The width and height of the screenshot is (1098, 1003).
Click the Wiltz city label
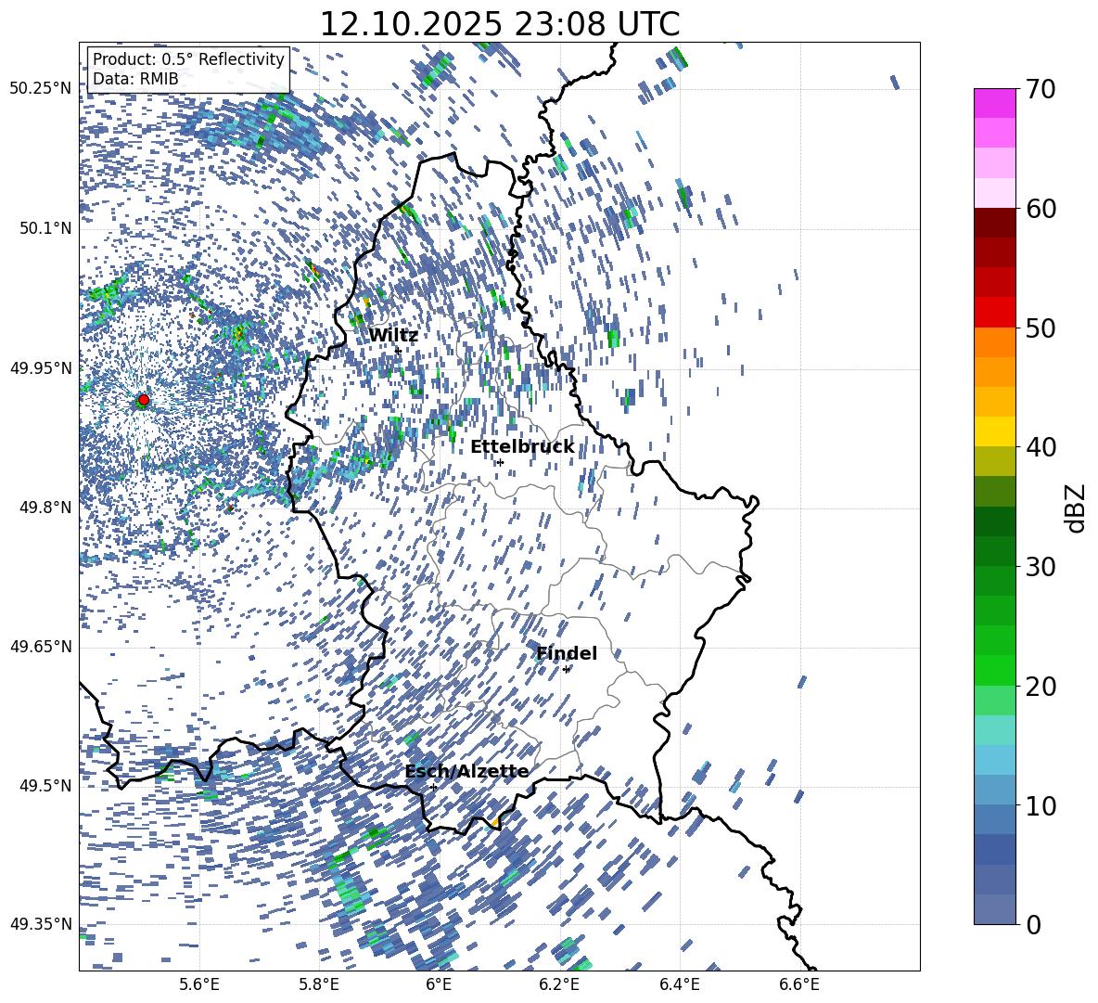(x=393, y=336)
